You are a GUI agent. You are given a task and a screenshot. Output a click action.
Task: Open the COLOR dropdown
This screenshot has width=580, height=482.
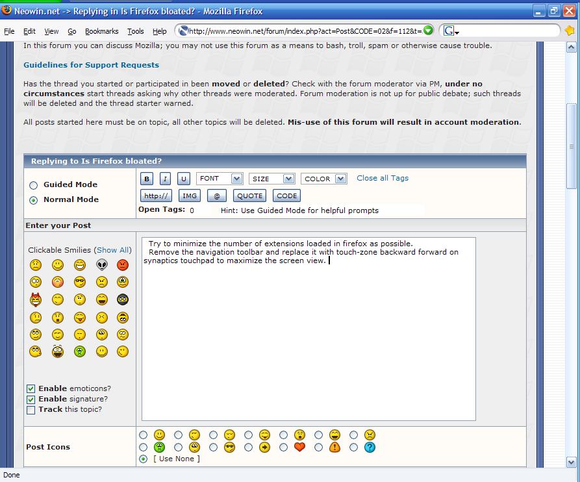point(323,179)
